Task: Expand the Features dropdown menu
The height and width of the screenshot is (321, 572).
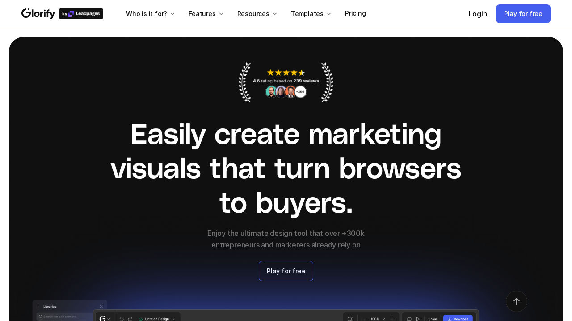Action: click(x=206, y=14)
